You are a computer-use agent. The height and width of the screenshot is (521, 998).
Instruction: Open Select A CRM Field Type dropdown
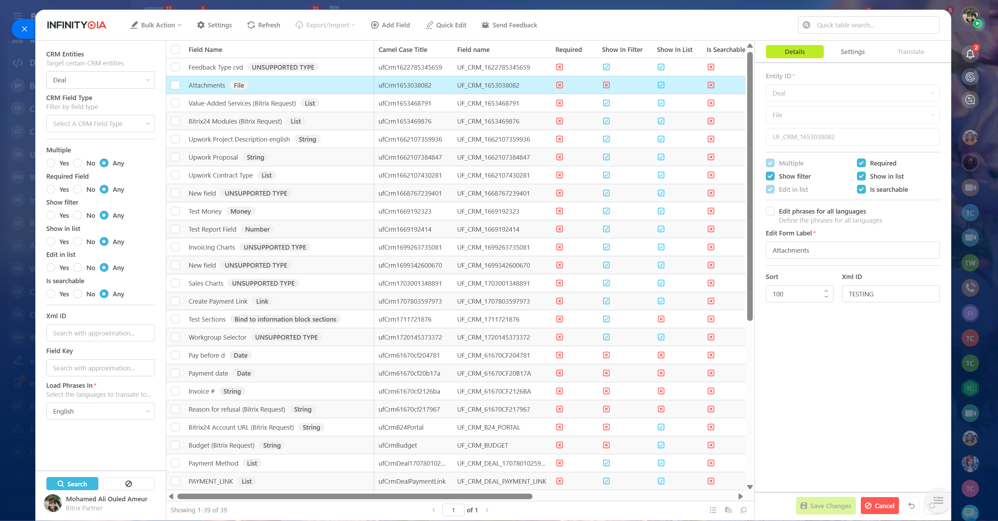100,124
